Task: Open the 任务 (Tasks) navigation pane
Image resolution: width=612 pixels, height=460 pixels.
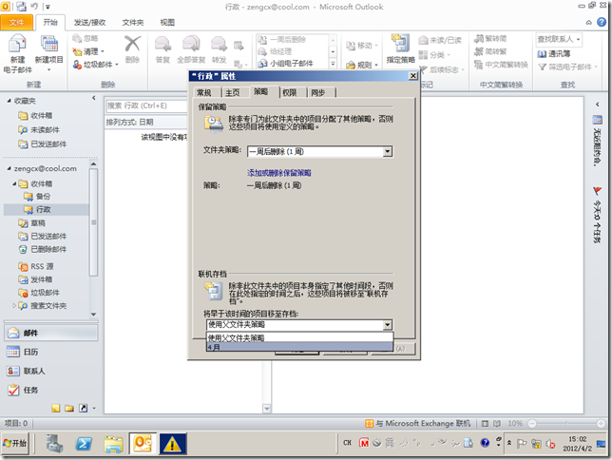Action: tap(30, 390)
